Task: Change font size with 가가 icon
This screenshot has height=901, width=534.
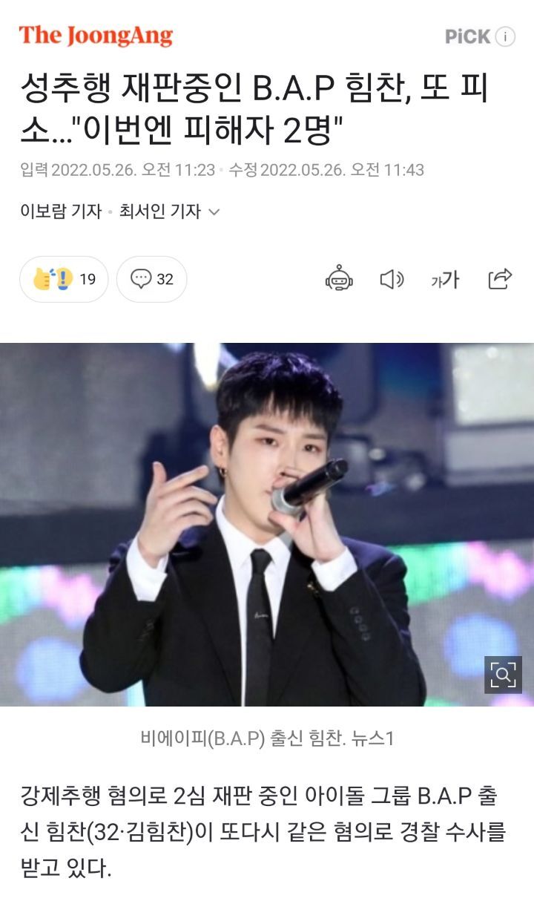Action: [x=445, y=280]
